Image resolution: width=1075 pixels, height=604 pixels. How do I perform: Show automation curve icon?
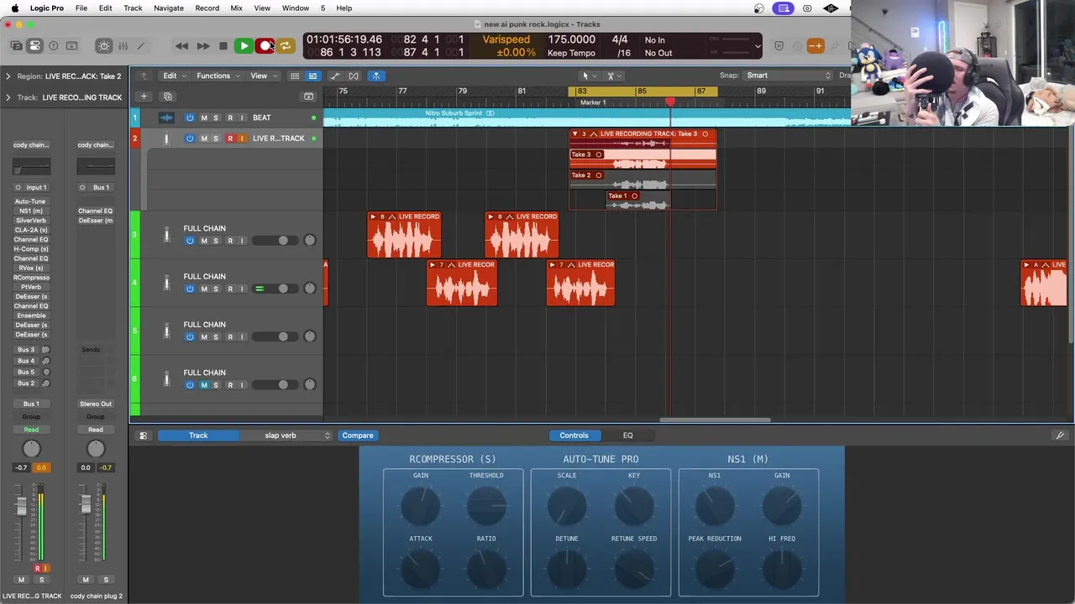[335, 75]
